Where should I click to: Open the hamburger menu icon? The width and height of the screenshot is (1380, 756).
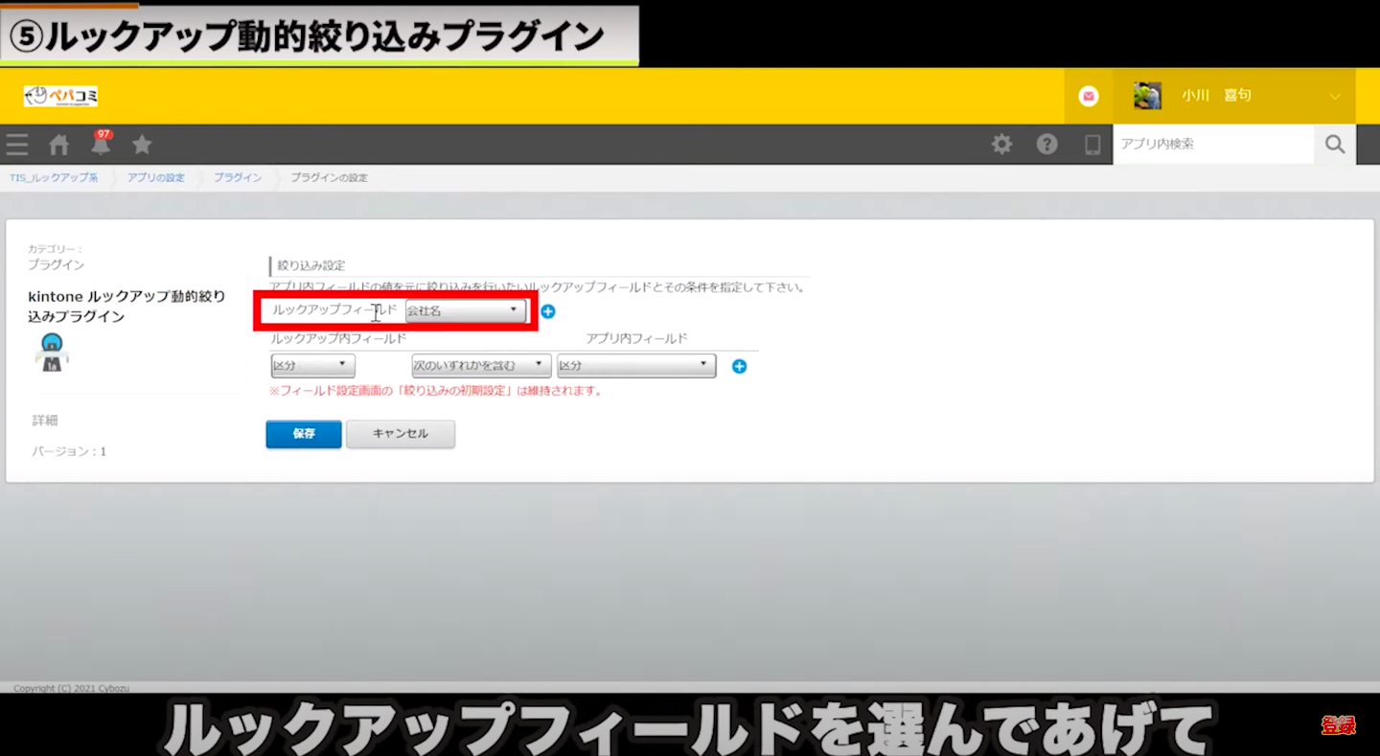click(17, 145)
